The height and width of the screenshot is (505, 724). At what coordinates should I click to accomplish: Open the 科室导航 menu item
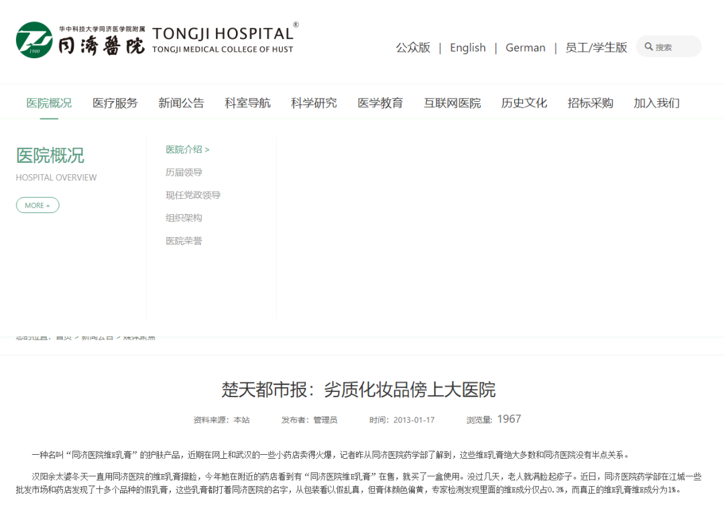(247, 102)
